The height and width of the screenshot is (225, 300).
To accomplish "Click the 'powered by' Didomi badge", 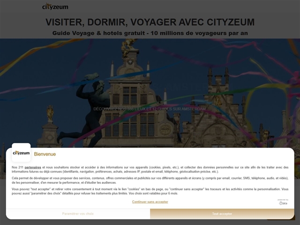I will click(283, 202).
